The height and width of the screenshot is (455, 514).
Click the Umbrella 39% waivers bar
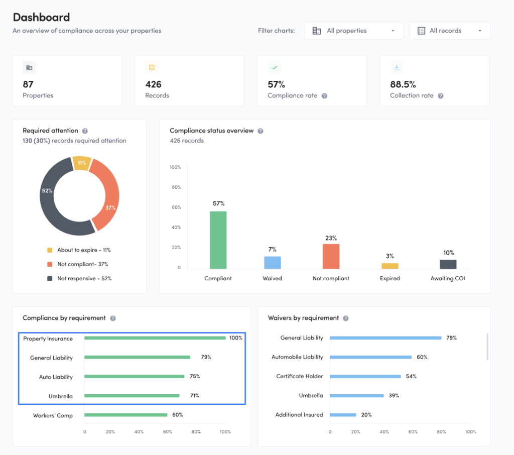coord(357,396)
